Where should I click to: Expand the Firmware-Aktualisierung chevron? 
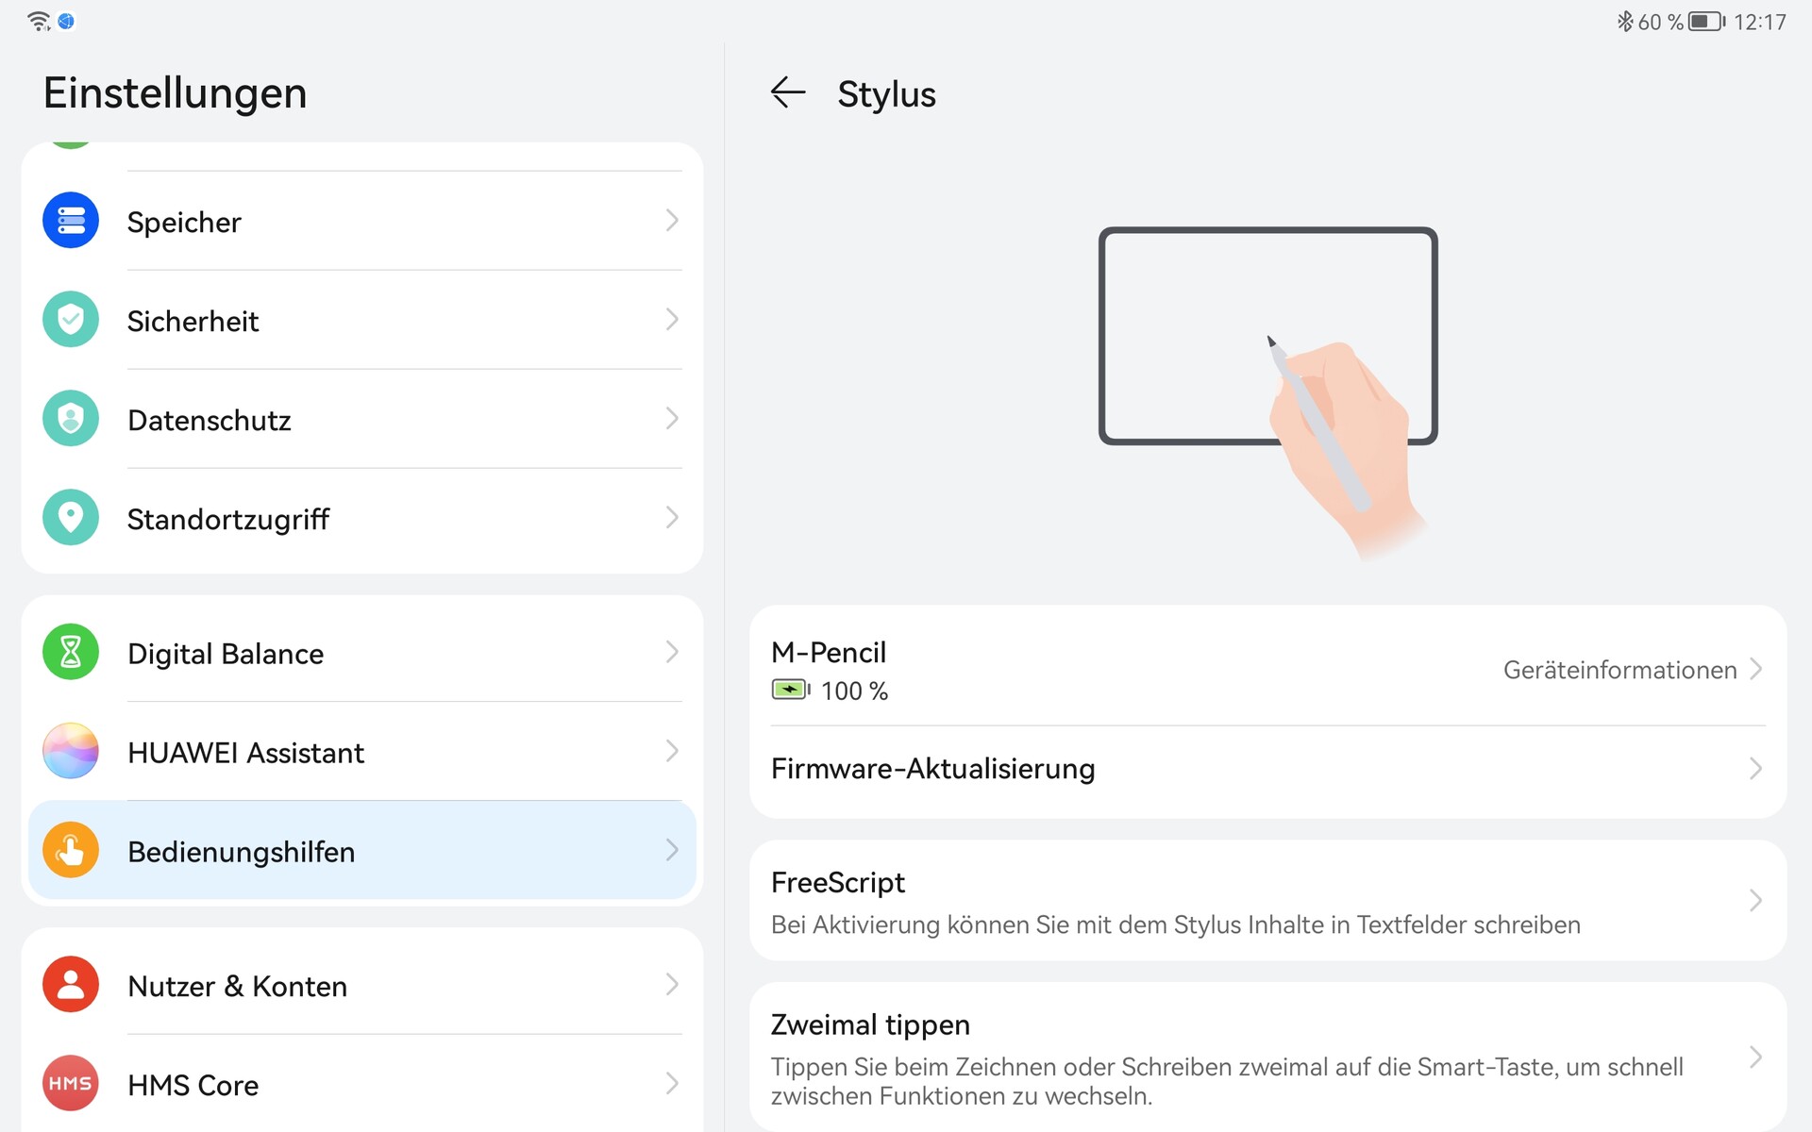(x=1754, y=769)
